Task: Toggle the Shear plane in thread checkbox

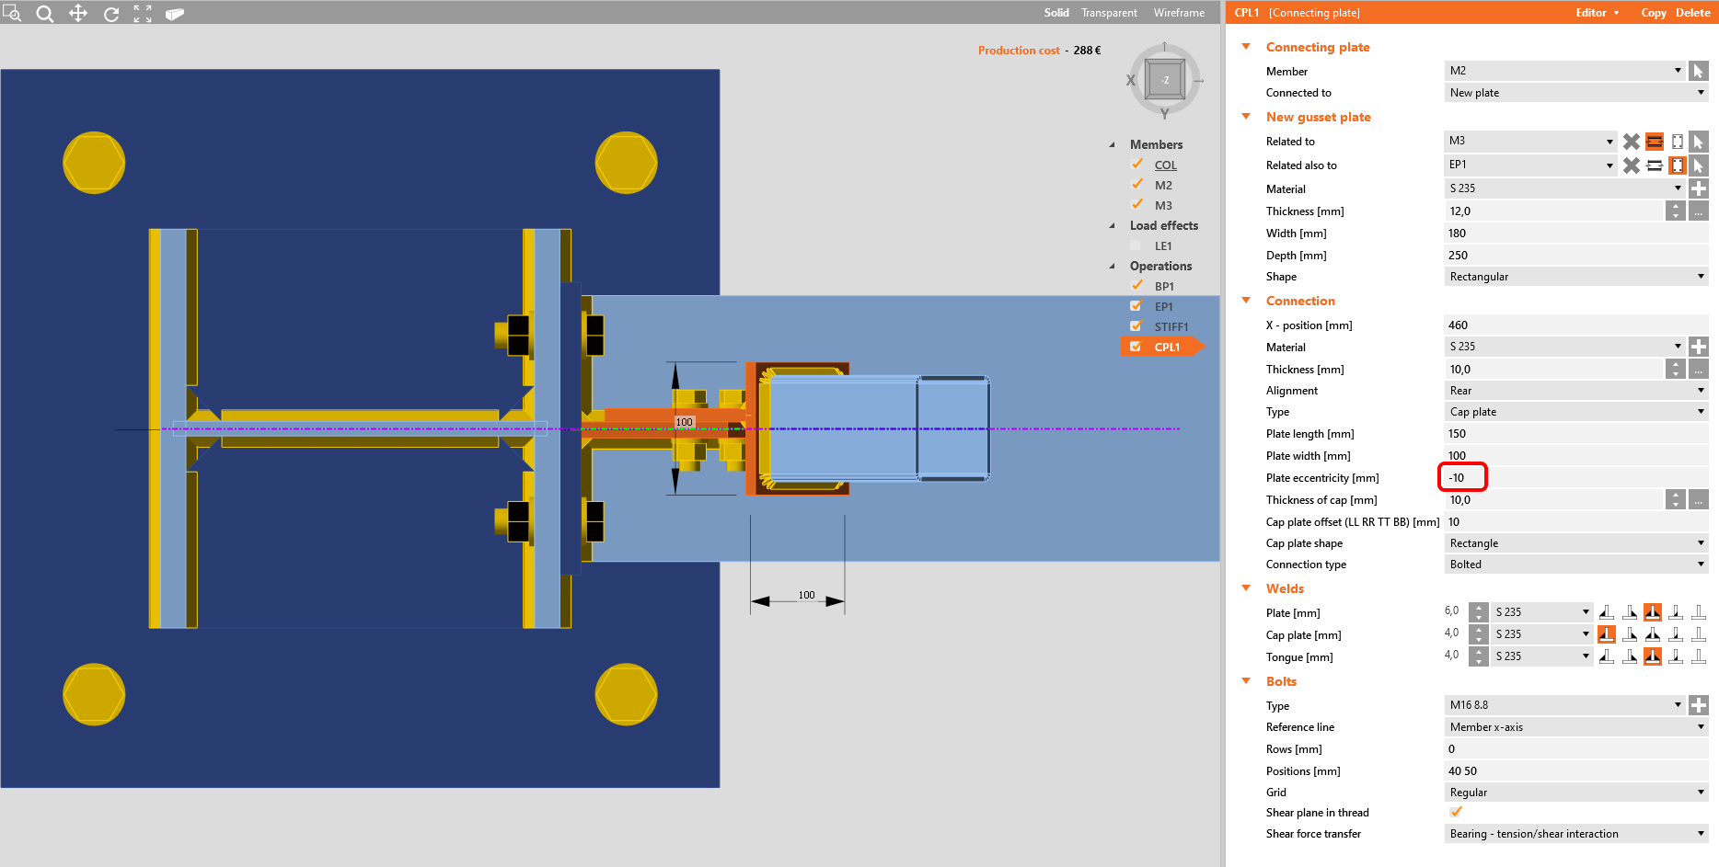Action: click(x=1456, y=812)
